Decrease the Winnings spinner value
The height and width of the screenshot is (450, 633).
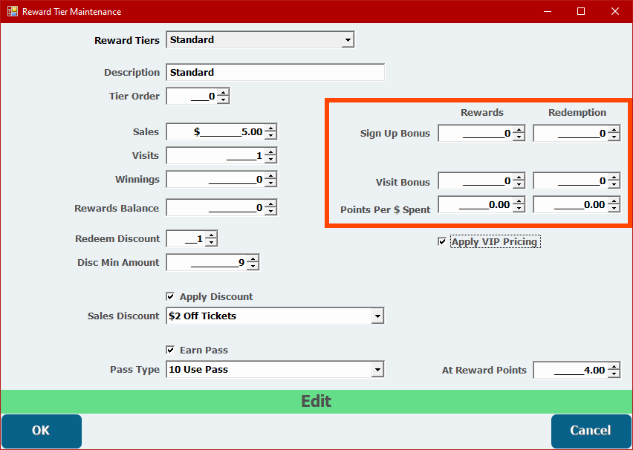click(270, 183)
